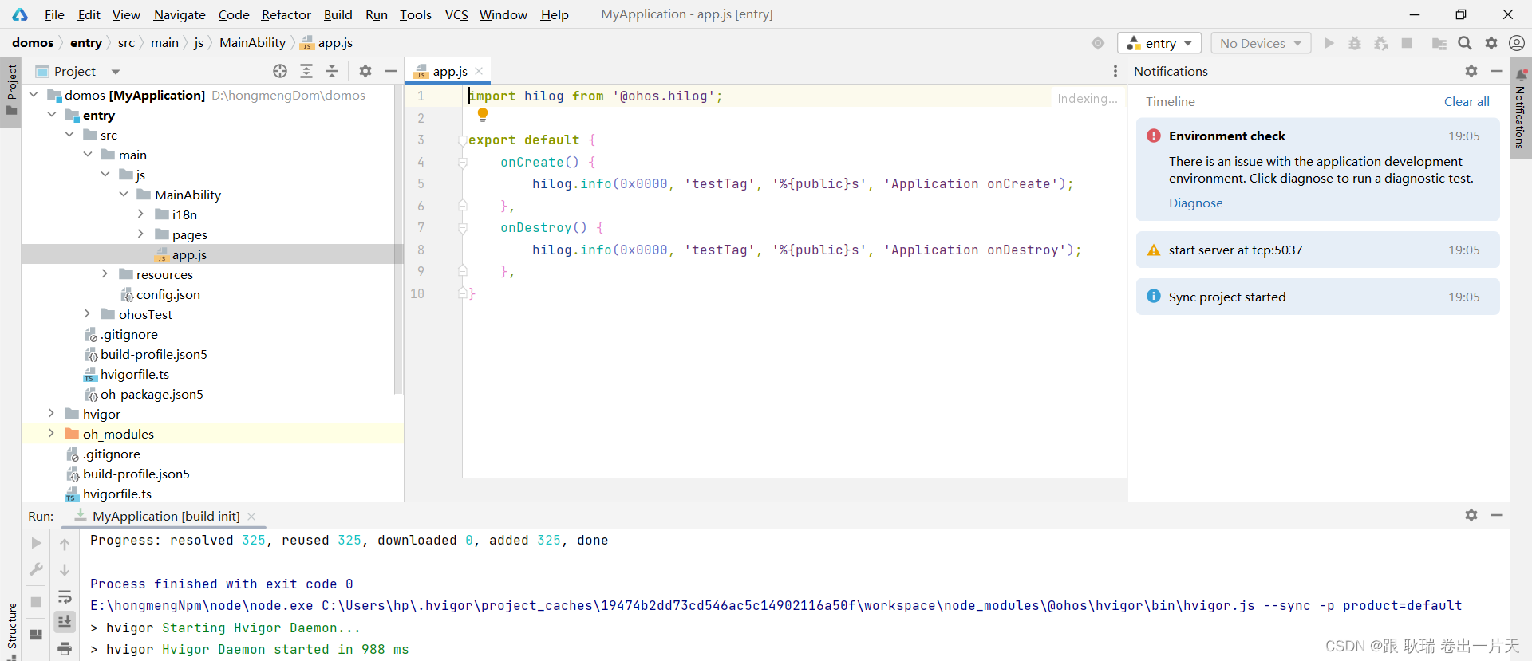1532x661 pixels.
Task: Open Project panel options gear
Action: tap(365, 71)
